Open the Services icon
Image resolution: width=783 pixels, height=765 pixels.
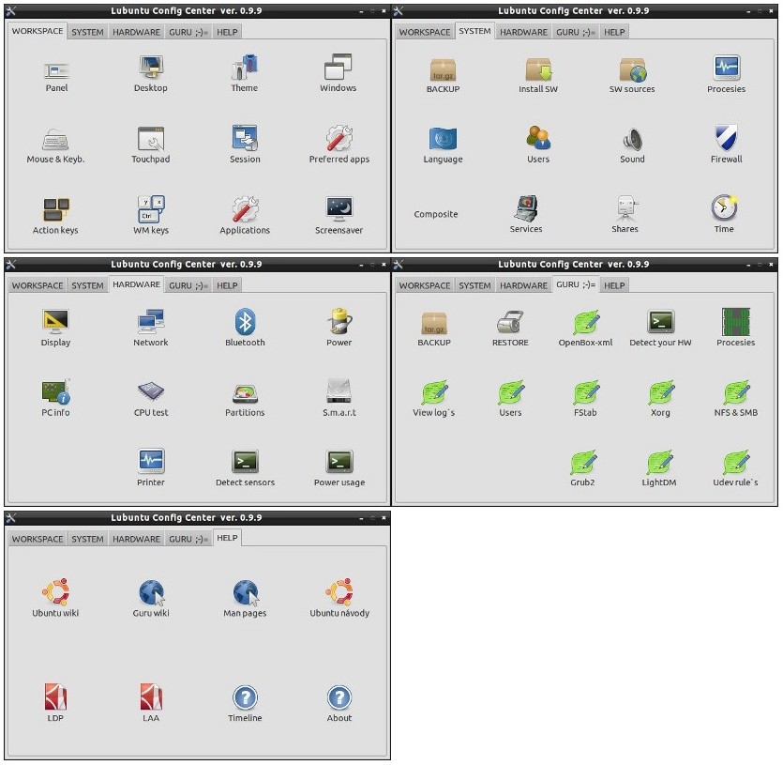point(526,208)
